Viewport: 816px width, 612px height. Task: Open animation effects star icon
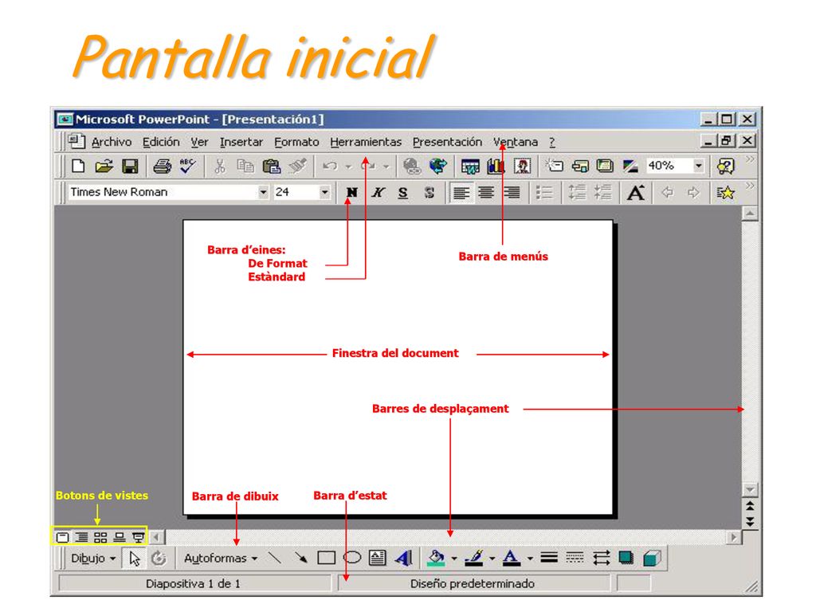[x=725, y=193]
